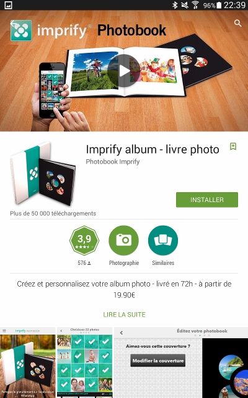This screenshot has height=398, width=248.
Task: Open developer page Photobook Imprify
Action: pyautogui.click(x=113, y=162)
